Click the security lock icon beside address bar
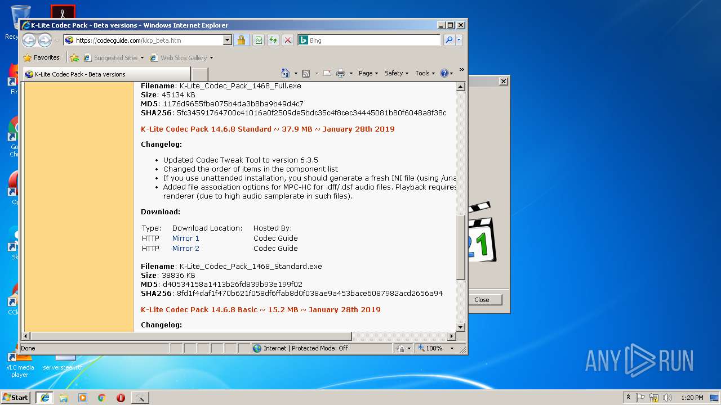Screen dimensions: 721x405 click(241, 40)
